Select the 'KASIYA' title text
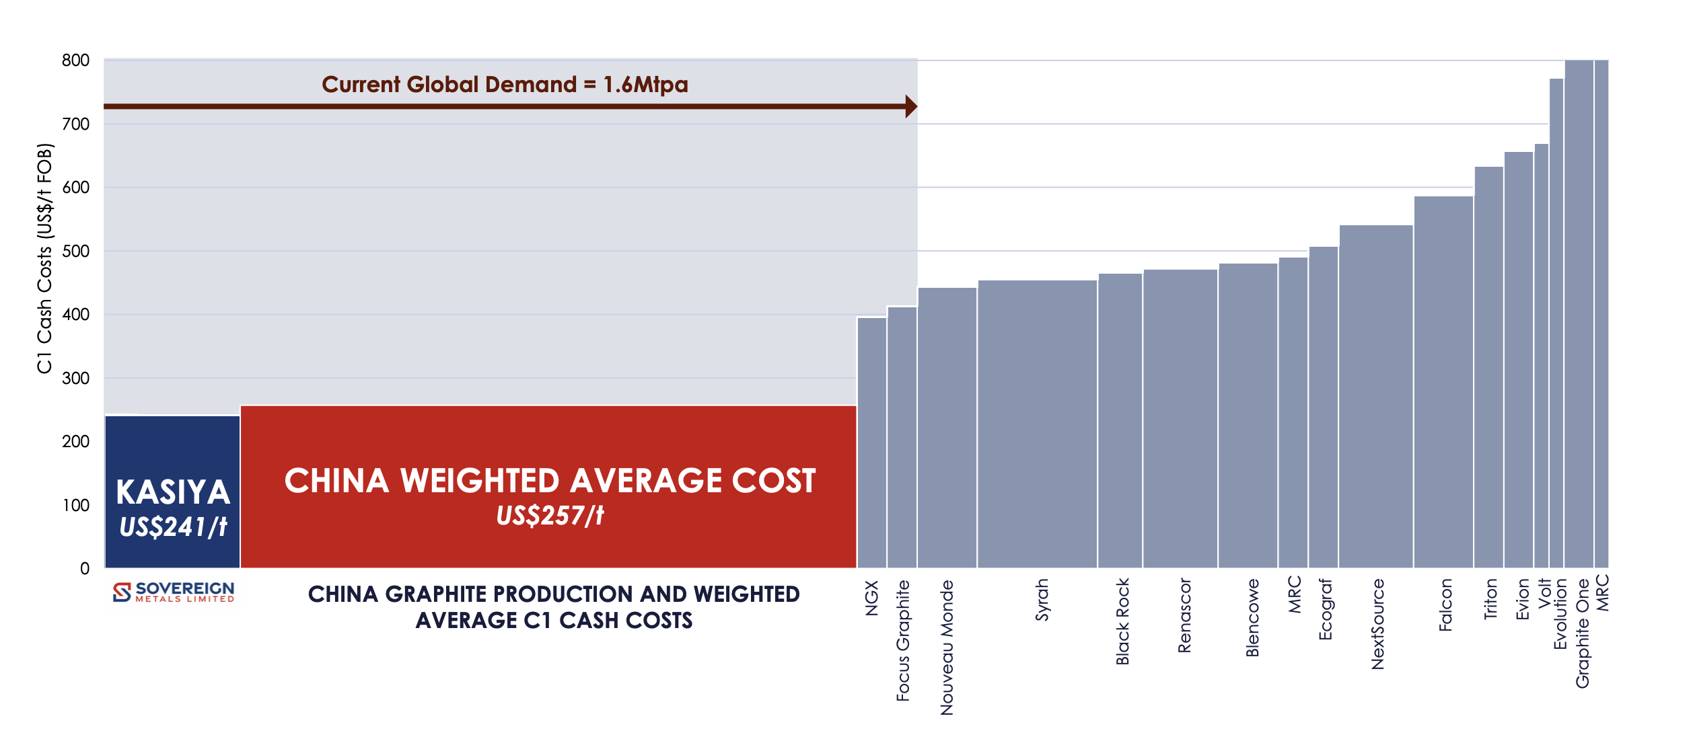 tap(173, 492)
